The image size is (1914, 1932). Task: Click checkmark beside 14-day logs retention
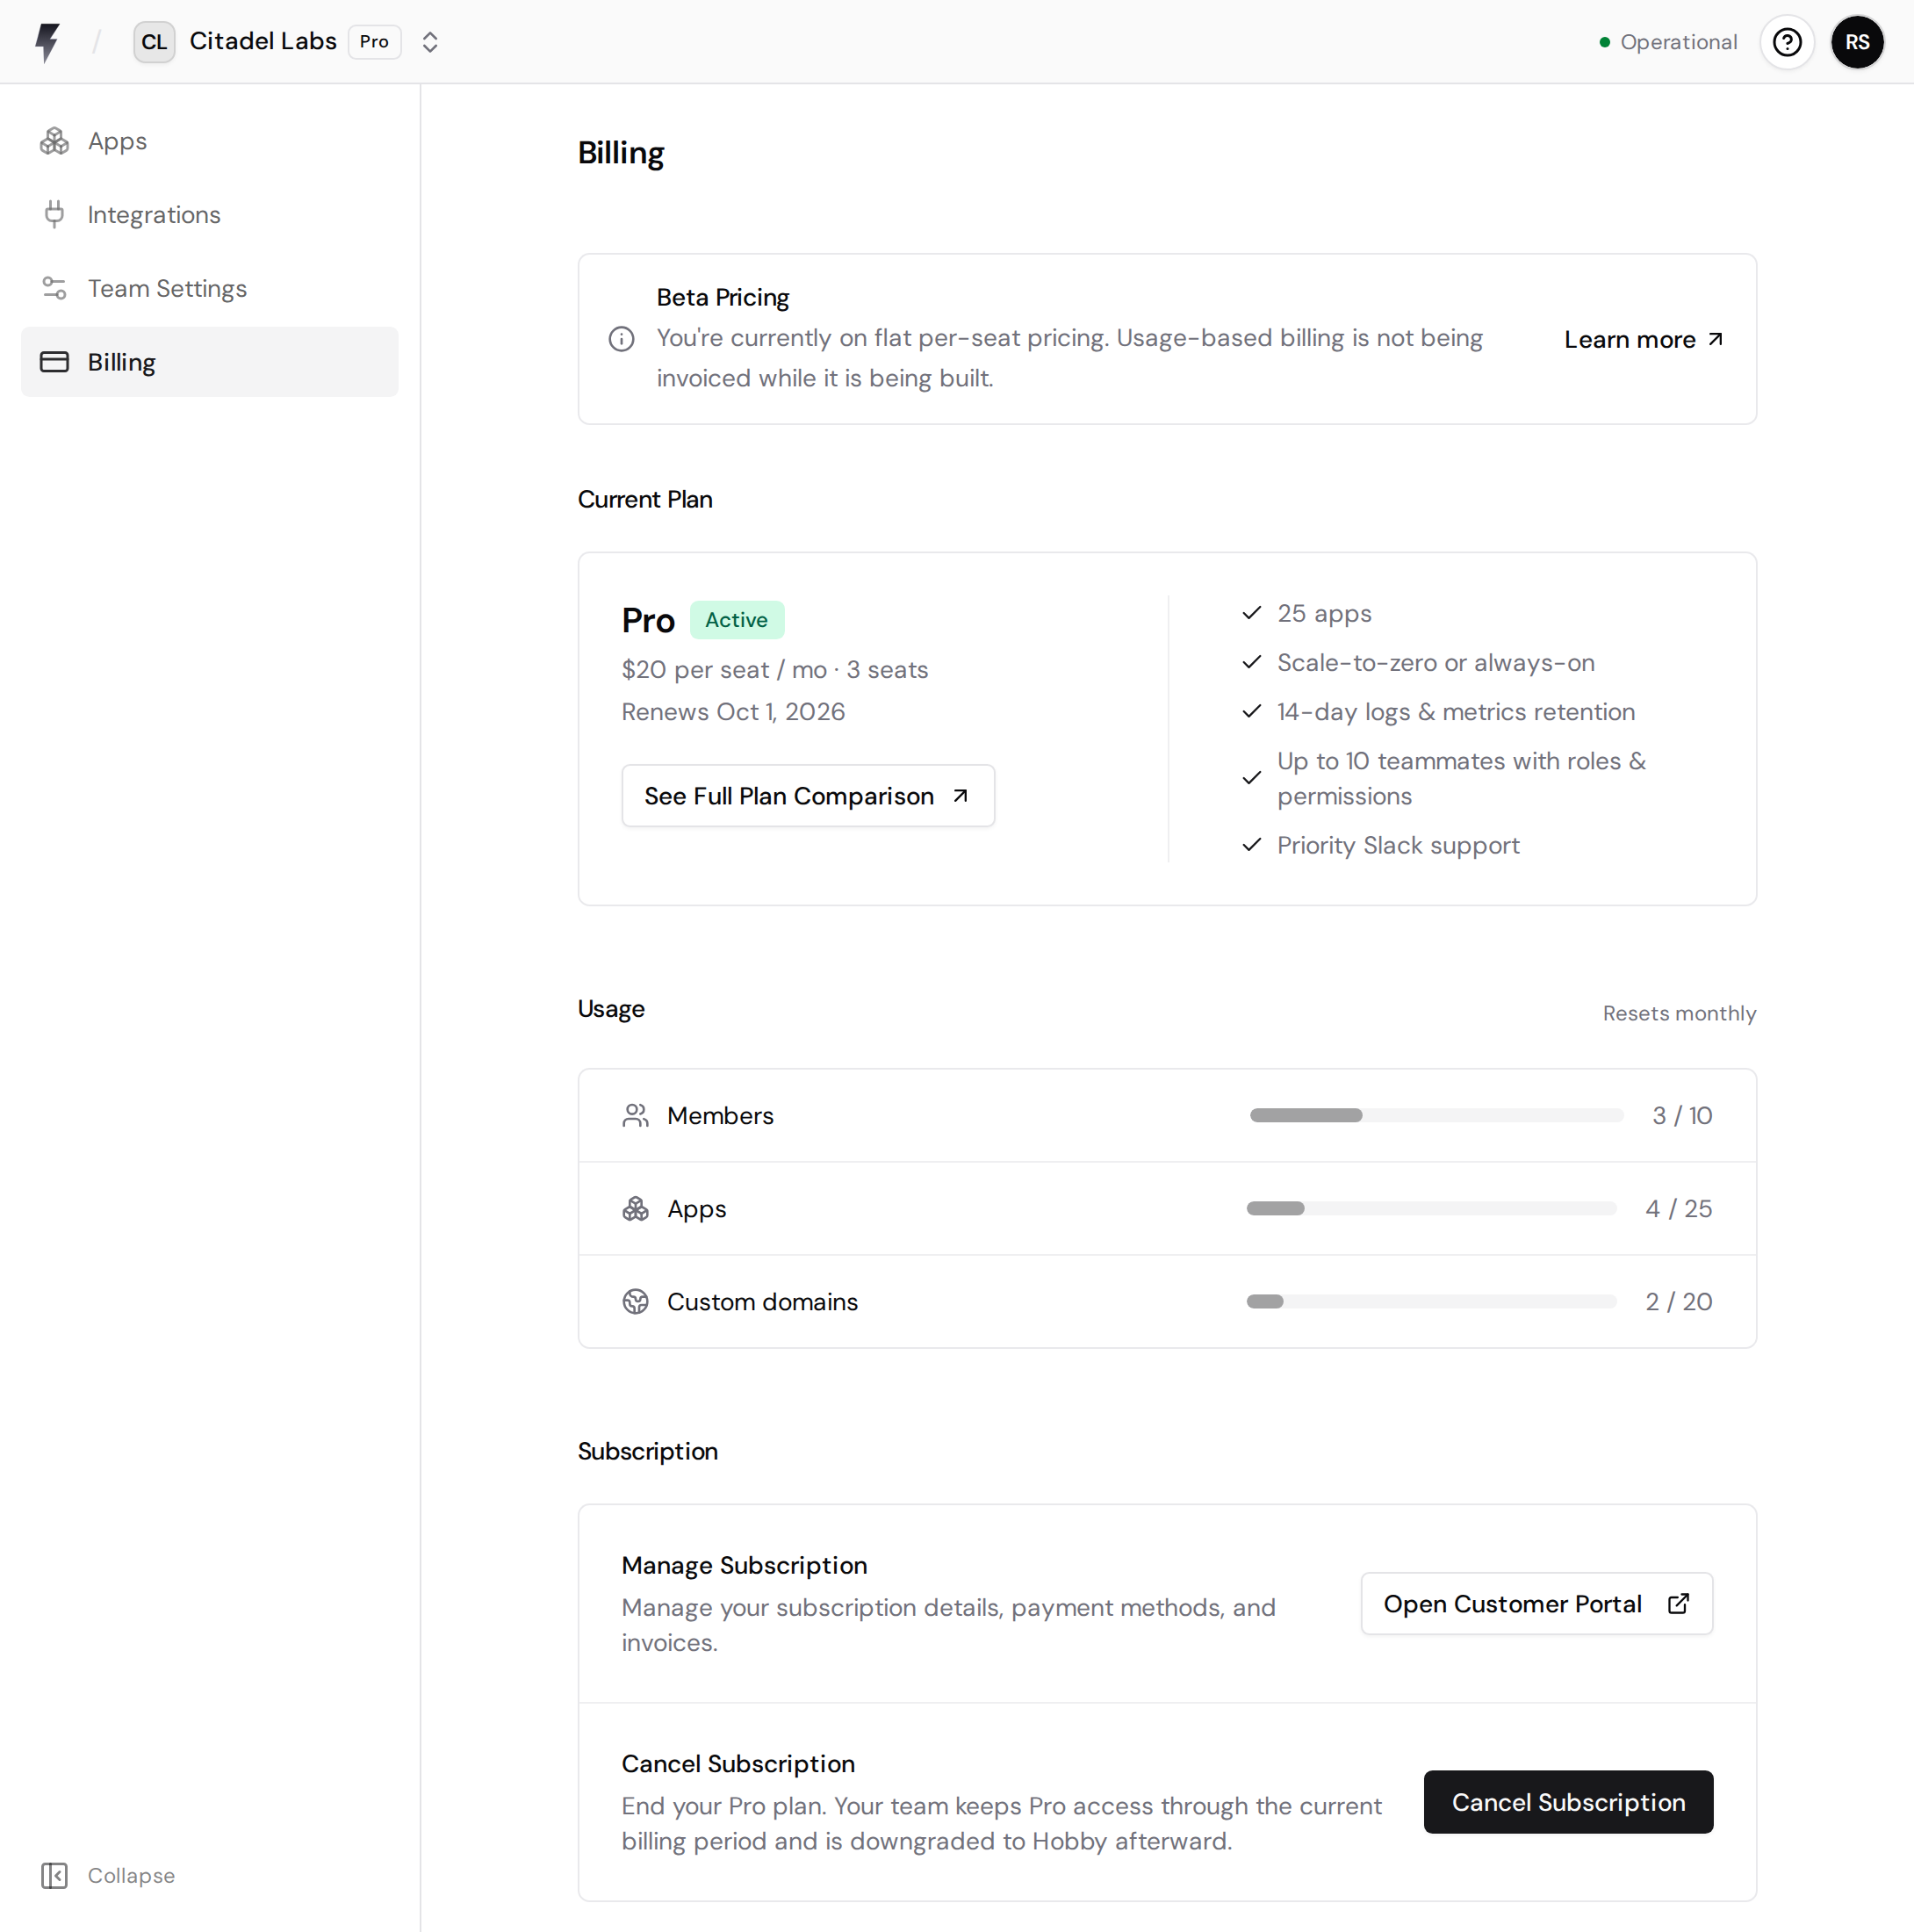coord(1251,711)
